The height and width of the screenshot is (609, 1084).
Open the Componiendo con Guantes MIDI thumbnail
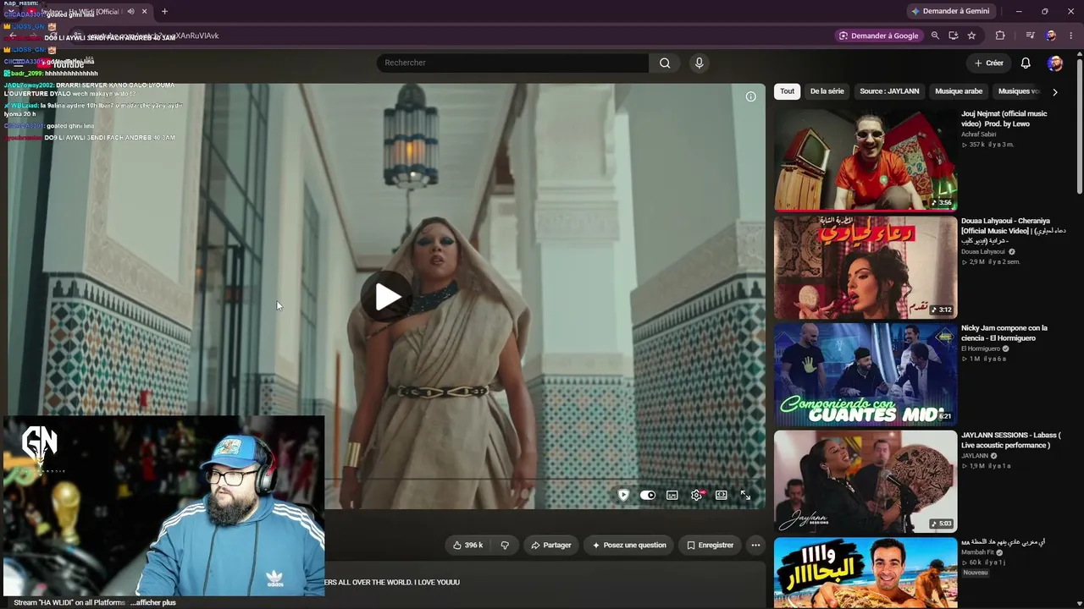[x=866, y=374]
